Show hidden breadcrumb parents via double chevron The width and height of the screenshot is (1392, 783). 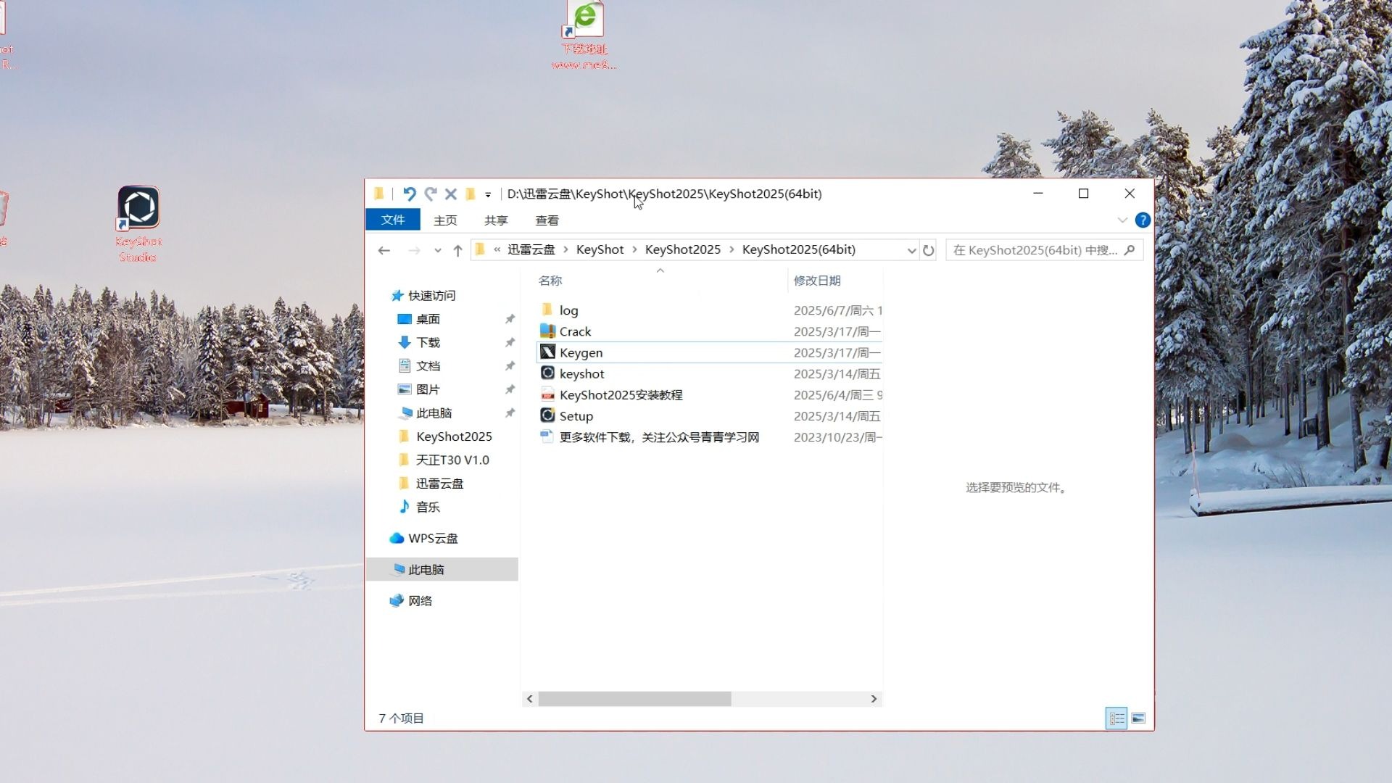pyautogui.click(x=497, y=249)
